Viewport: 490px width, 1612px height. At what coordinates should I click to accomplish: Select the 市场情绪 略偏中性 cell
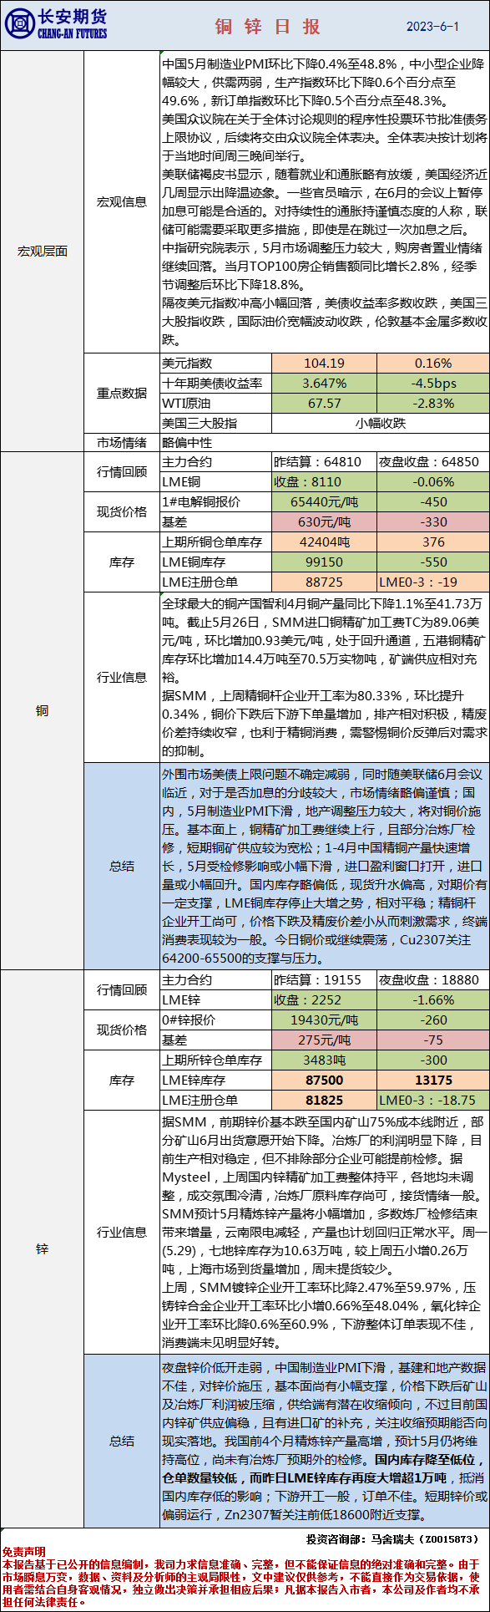324,443
